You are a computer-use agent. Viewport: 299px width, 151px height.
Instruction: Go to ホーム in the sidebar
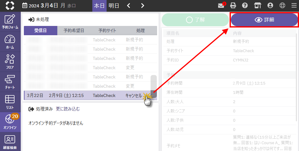tap(10, 42)
